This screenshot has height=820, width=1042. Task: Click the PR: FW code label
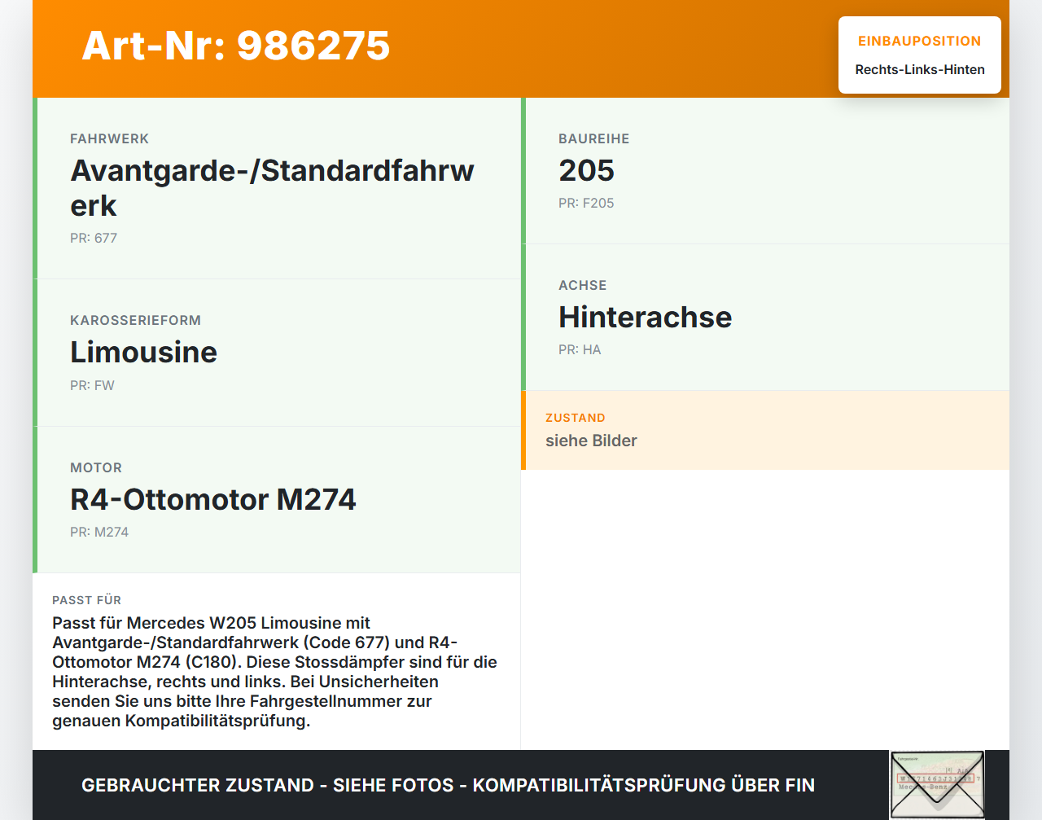coord(92,385)
